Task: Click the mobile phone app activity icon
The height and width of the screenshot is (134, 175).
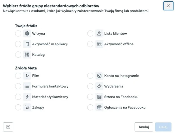Action: click(27, 44)
